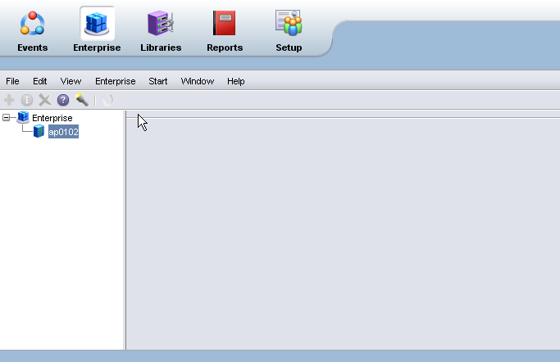Select the Enterprise root tree label
Viewport: 560px width, 362px height.
(x=52, y=118)
